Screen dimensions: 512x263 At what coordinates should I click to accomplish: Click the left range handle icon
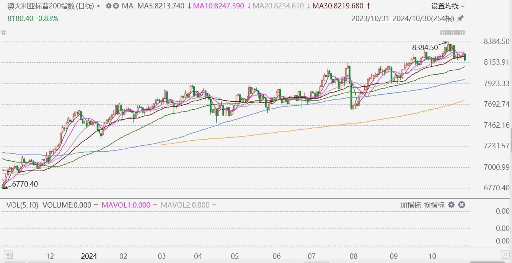pos(4,32)
